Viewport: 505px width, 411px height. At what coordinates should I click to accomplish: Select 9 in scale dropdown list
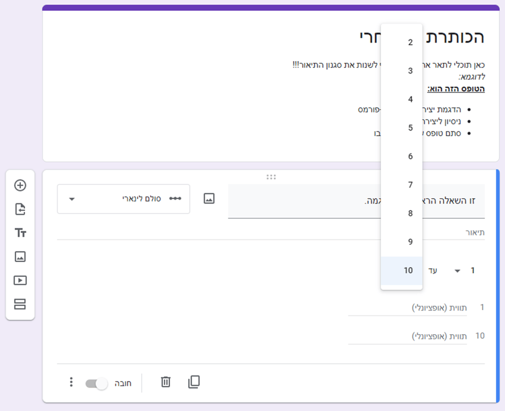pos(401,241)
